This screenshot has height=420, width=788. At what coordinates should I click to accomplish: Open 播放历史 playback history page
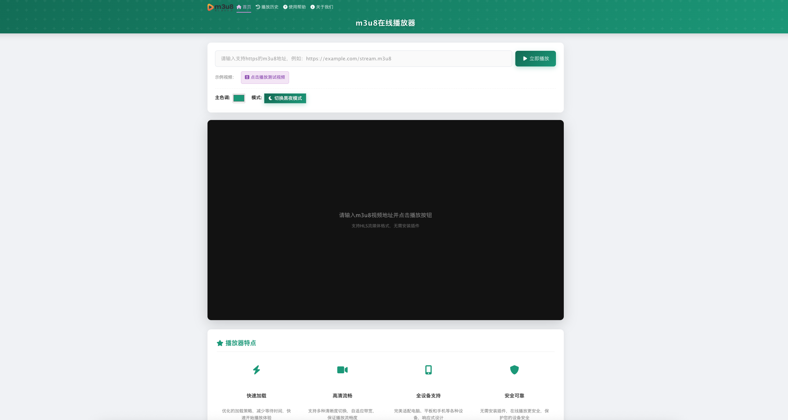click(267, 7)
